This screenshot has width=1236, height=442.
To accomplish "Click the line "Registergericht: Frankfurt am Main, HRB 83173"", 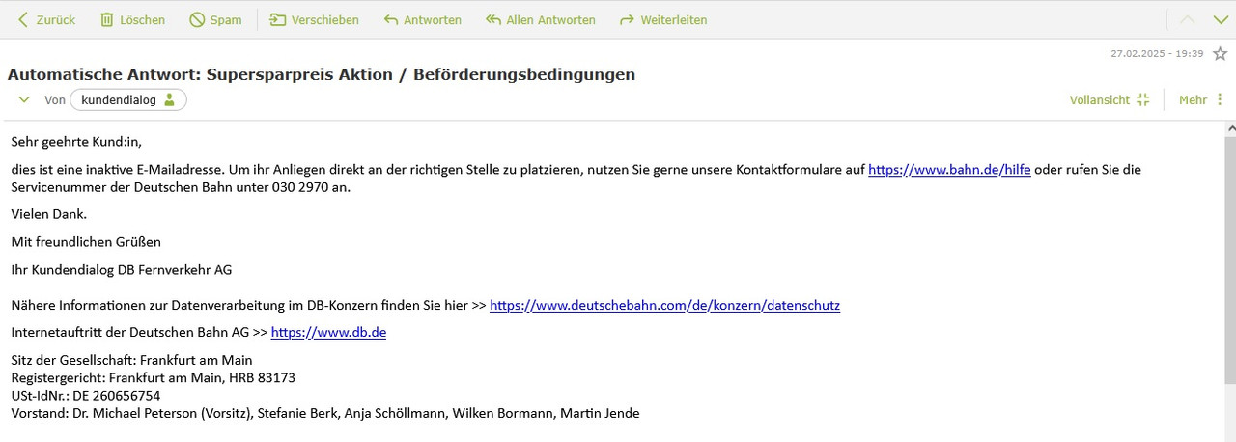I will coord(153,377).
